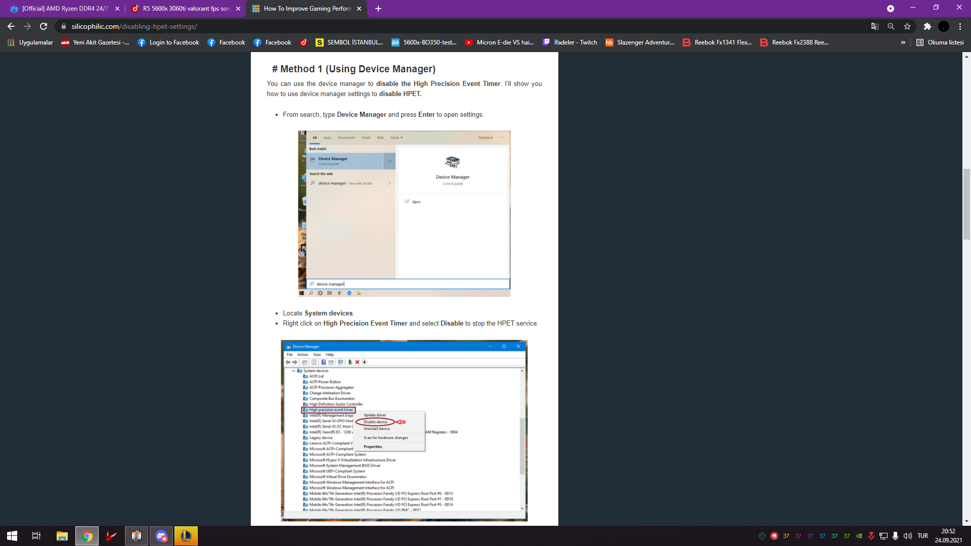Open Windows Start menu
Viewport: 971px width, 546px height.
(x=12, y=536)
